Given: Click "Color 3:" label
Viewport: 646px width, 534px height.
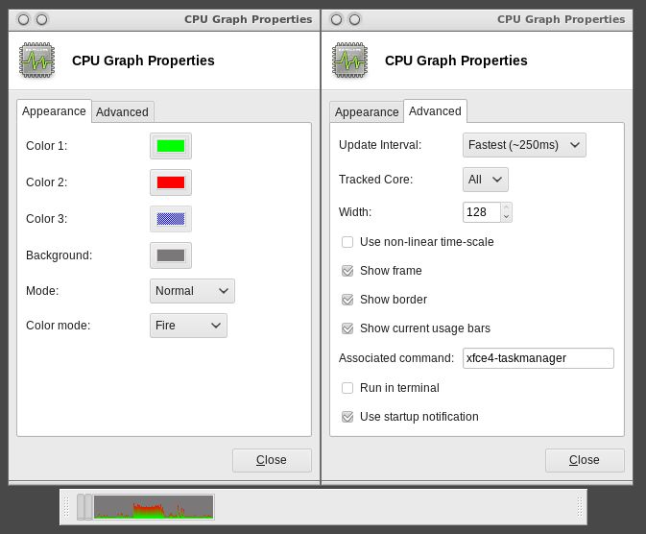Looking at the screenshot, I should (x=47, y=219).
